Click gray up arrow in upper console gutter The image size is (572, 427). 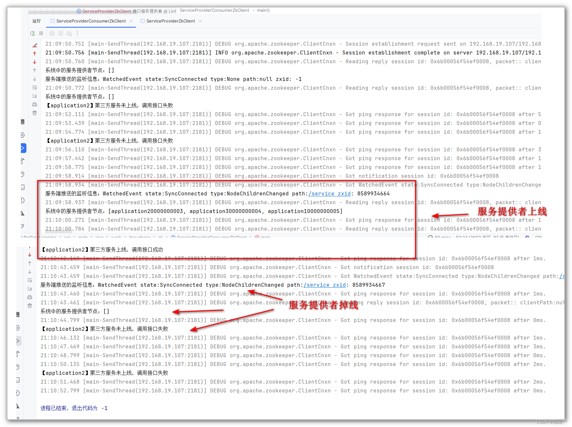pyautogui.click(x=35, y=70)
